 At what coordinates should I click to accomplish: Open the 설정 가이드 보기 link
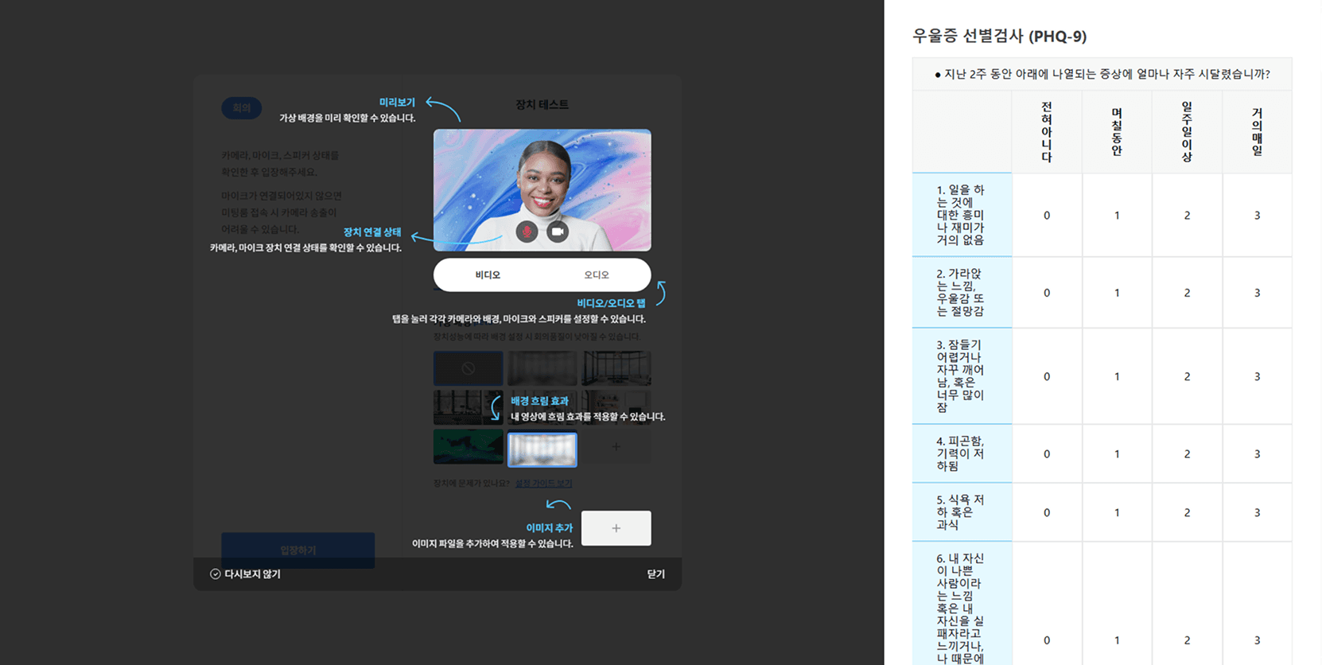543,483
